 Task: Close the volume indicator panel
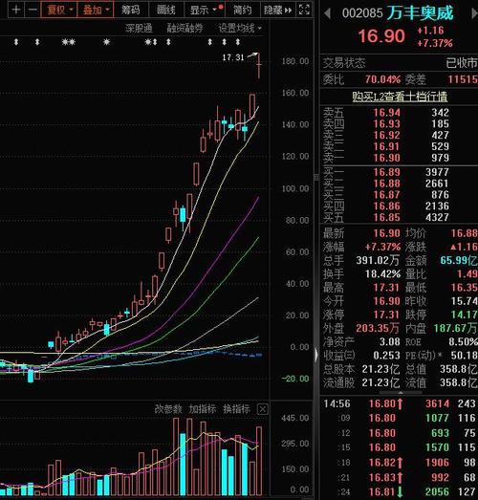[x=263, y=409]
